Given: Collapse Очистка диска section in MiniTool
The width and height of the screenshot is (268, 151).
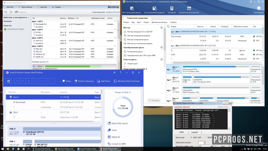Looking at the screenshot, I should click(161, 59).
